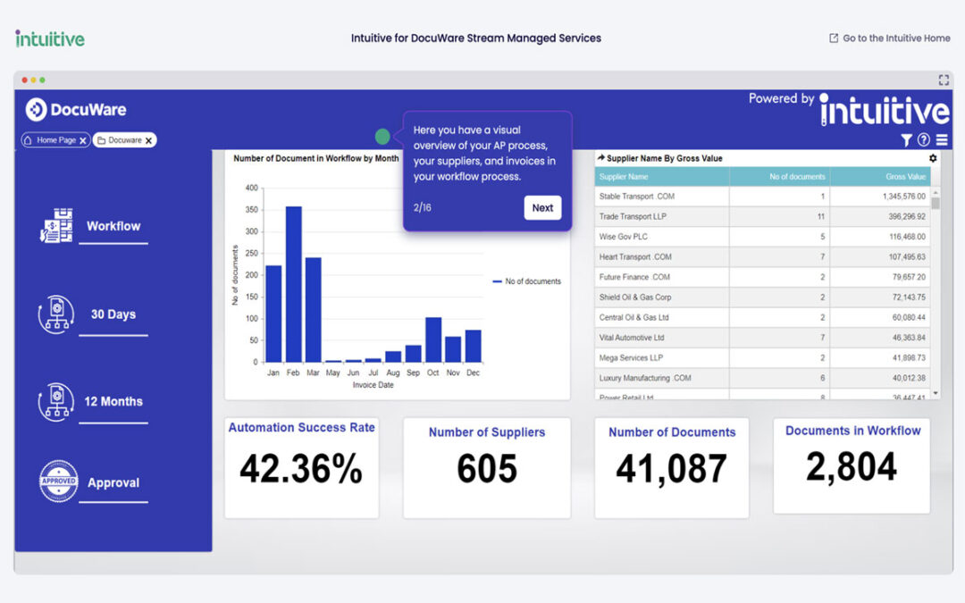Sort by the Gross Value column header
The height and width of the screenshot is (603, 965).
coord(905,177)
